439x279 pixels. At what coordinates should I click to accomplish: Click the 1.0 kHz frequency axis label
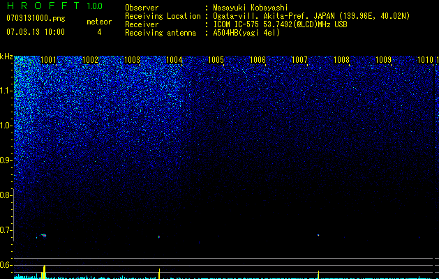click(6, 126)
